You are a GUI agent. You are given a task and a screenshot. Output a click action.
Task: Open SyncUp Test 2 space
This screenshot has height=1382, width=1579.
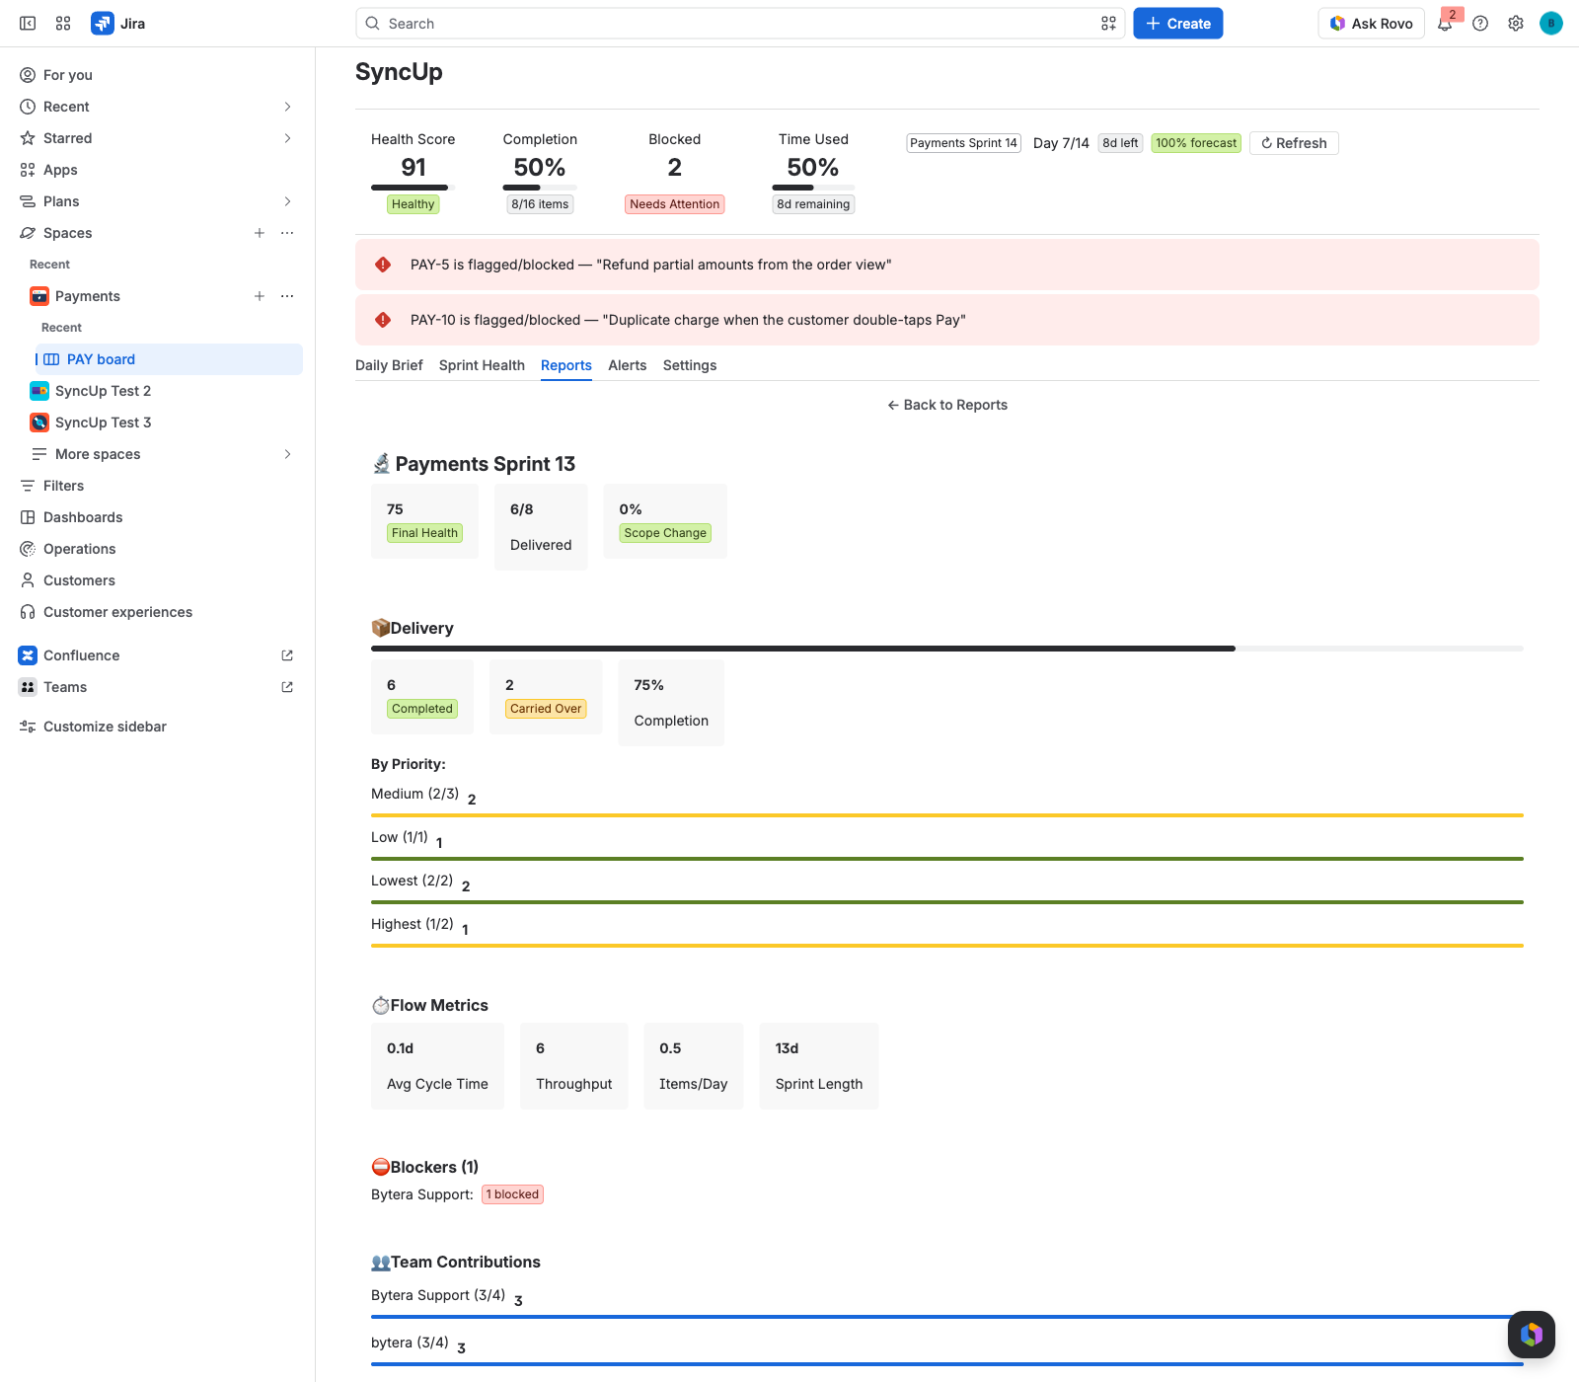pyautogui.click(x=163, y=391)
